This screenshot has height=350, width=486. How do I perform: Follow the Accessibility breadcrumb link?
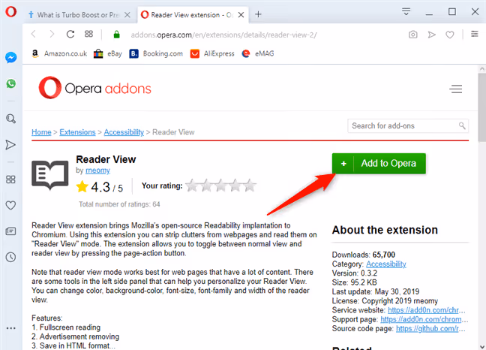tap(124, 132)
